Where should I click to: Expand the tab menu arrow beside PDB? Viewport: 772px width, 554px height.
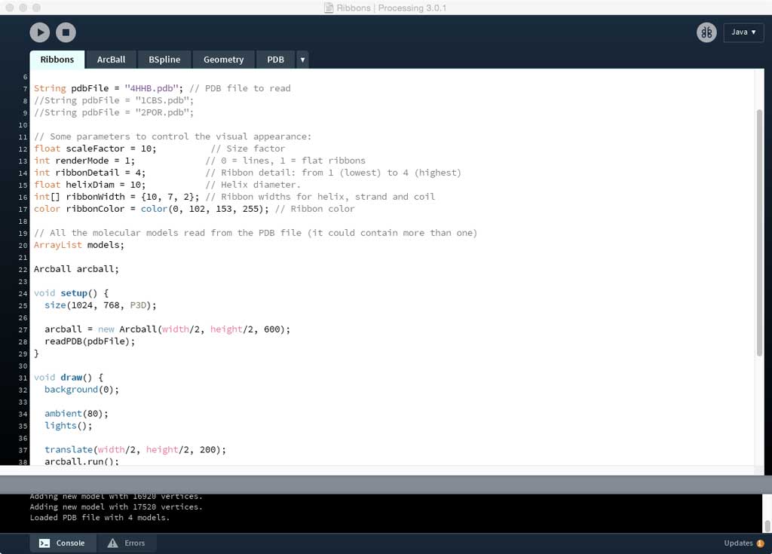coord(302,60)
